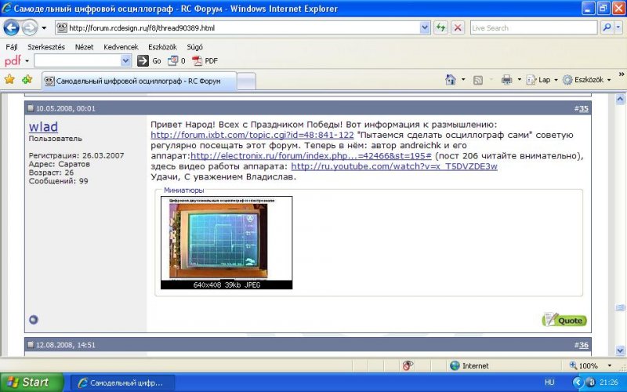This screenshot has width=627, height=392.
Task: Click the scrollbar up arrow
Action: [x=620, y=99]
